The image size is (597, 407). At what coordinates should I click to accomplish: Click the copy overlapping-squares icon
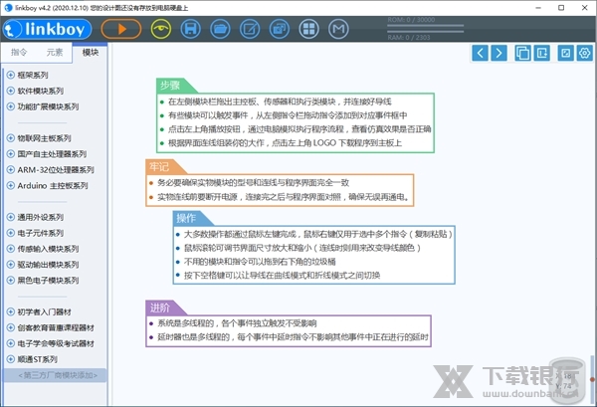click(x=522, y=53)
